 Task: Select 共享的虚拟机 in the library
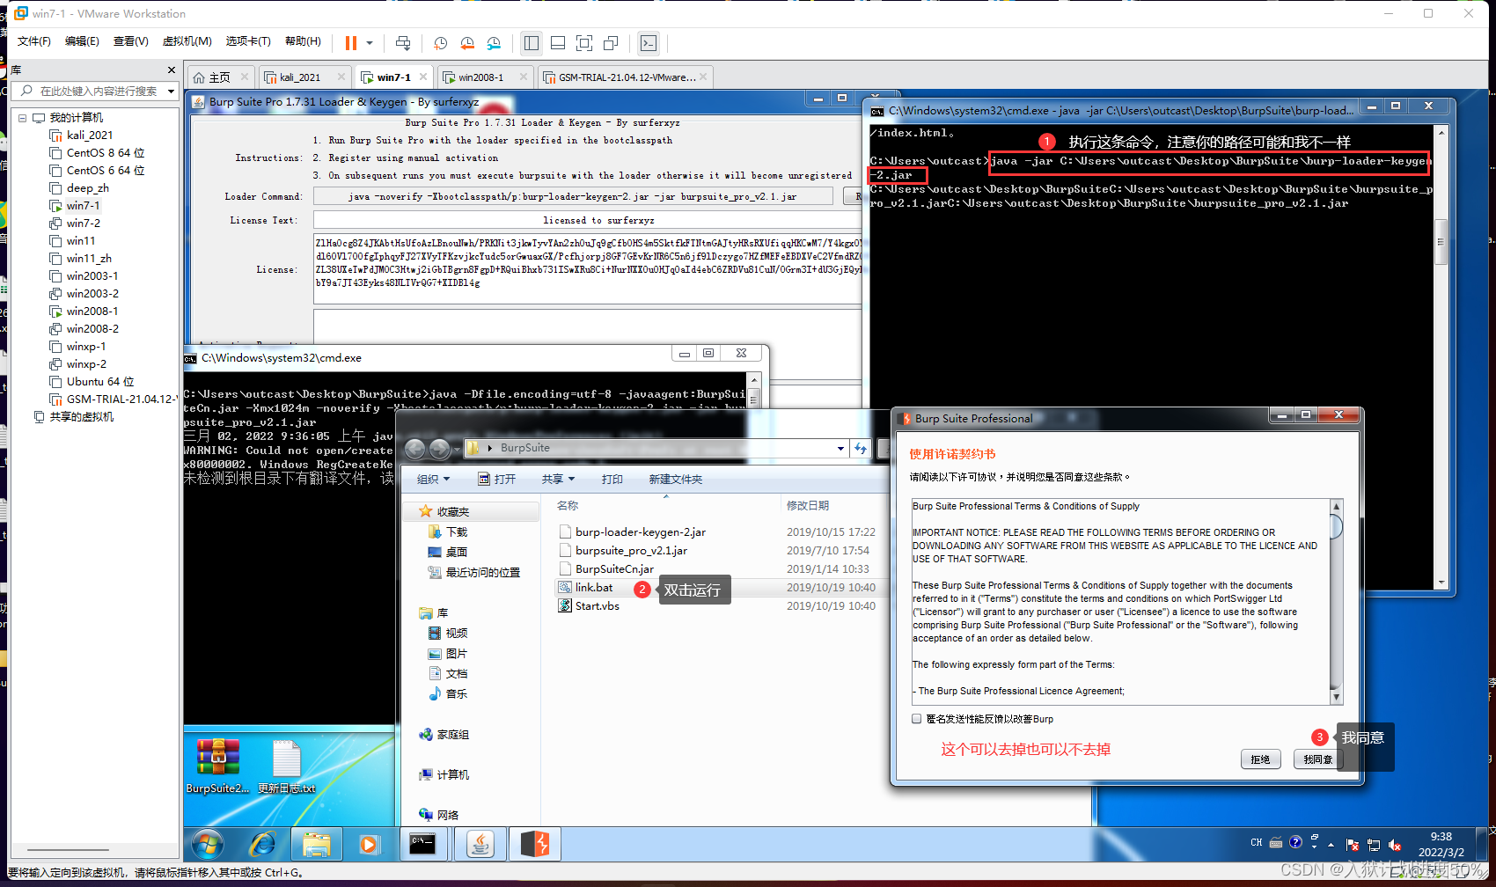pyautogui.click(x=80, y=416)
